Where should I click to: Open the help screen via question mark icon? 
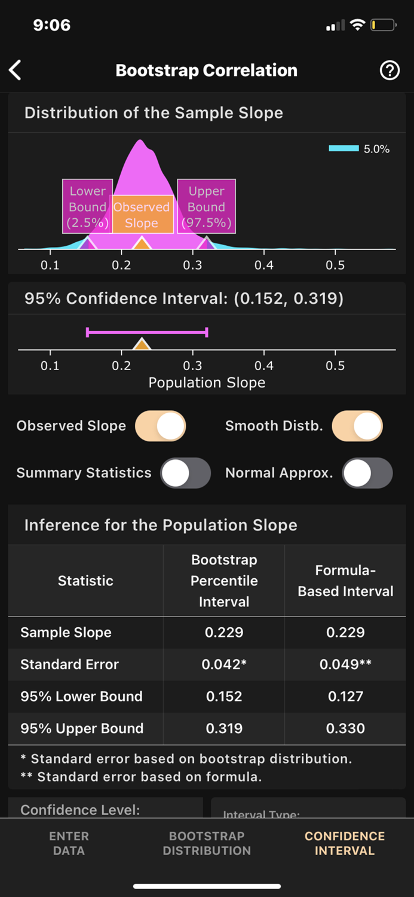click(390, 70)
